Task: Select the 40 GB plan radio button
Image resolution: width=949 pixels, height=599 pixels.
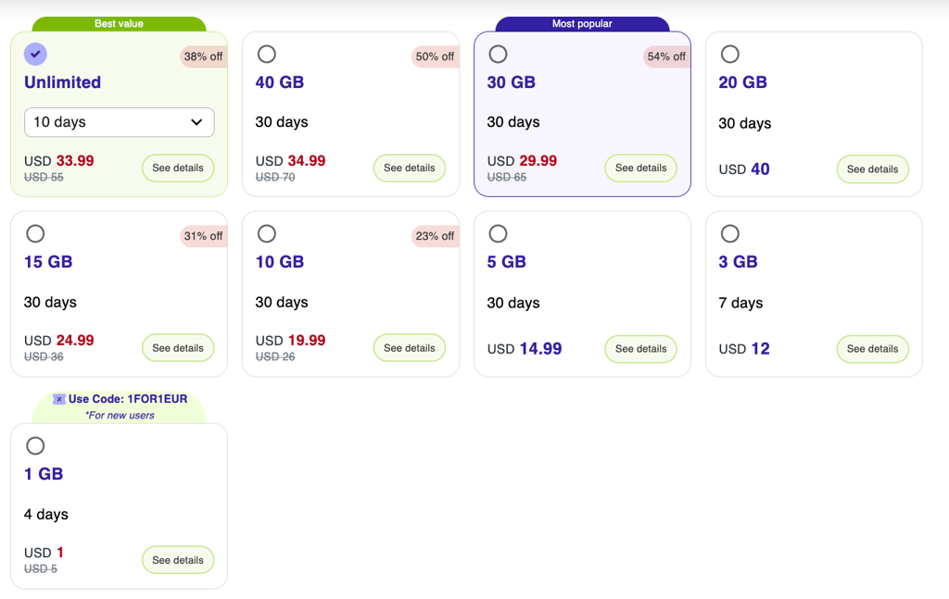Action: 266,54
